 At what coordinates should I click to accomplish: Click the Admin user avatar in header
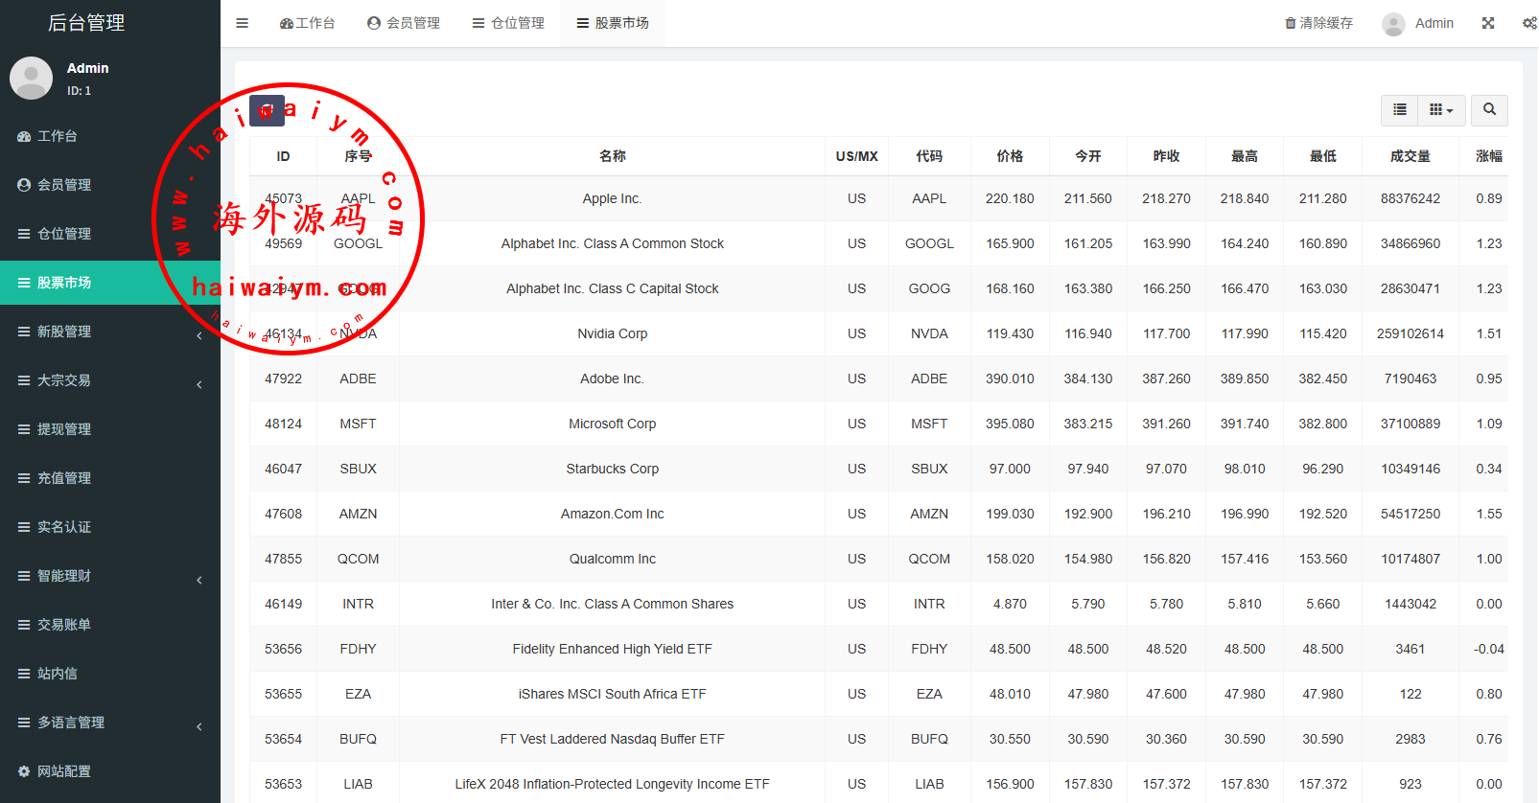(x=1393, y=24)
